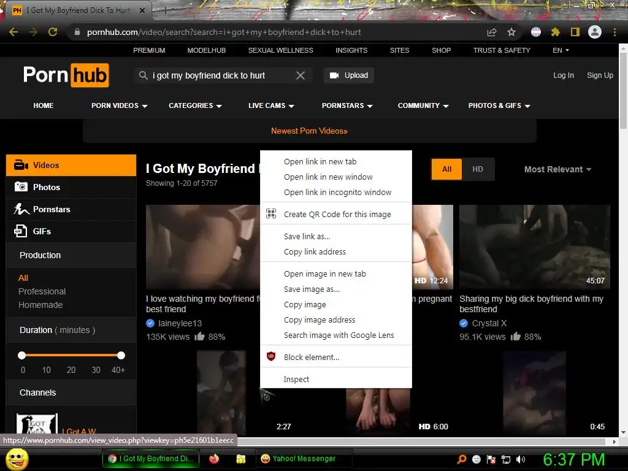The width and height of the screenshot is (628, 471).
Task: Click the thumbs-up icon beside 135K views
Action: point(199,336)
